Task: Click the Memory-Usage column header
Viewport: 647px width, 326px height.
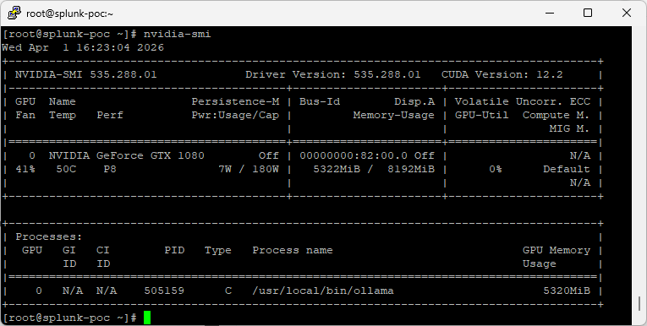Action: [x=393, y=115]
